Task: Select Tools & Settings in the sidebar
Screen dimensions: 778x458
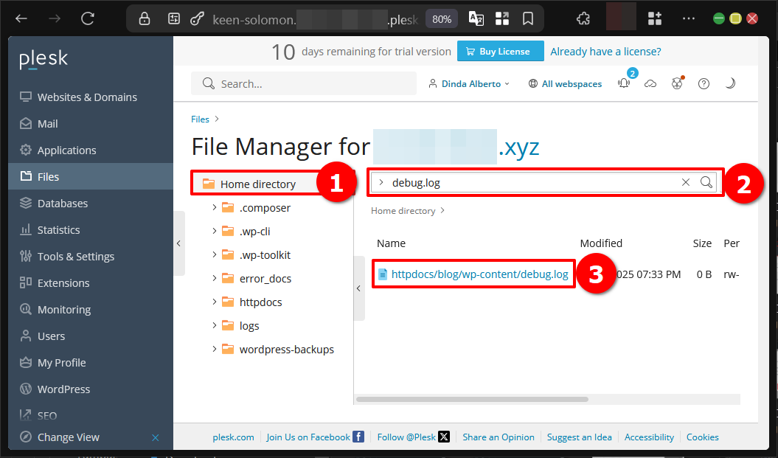Action: click(x=76, y=256)
